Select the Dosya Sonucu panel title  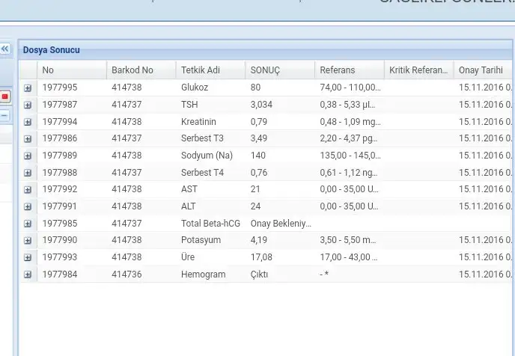[x=51, y=50]
